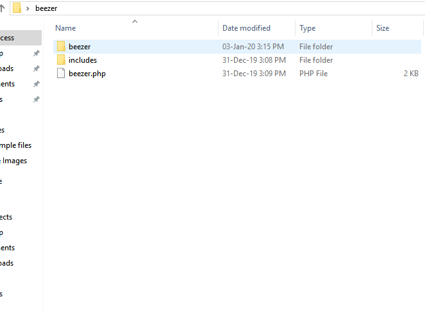This screenshot has height=313, width=425.
Task: Open the sample files item in the sidebar
Action: click(16, 145)
